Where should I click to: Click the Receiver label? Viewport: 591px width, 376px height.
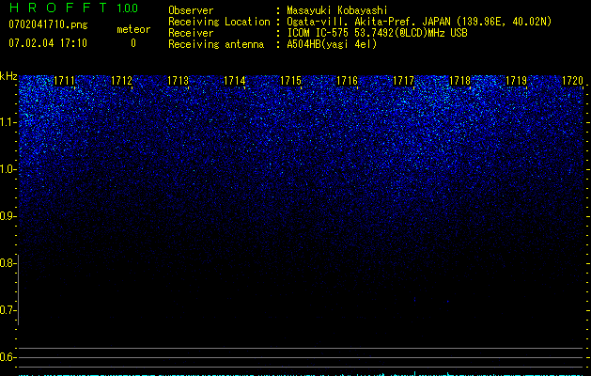pyautogui.click(x=191, y=33)
